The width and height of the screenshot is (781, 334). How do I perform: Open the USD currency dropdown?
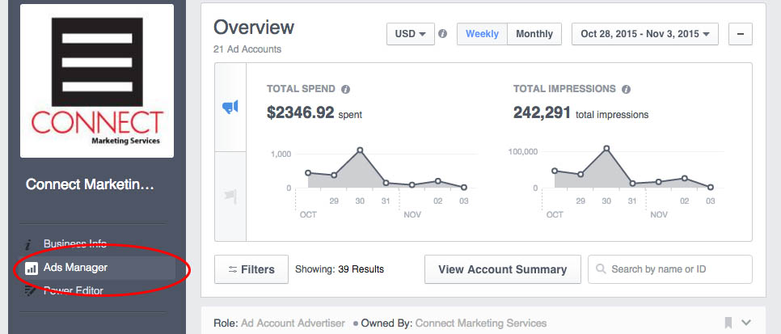tap(411, 34)
